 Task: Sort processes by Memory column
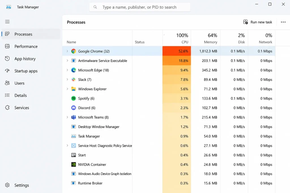click(x=206, y=38)
